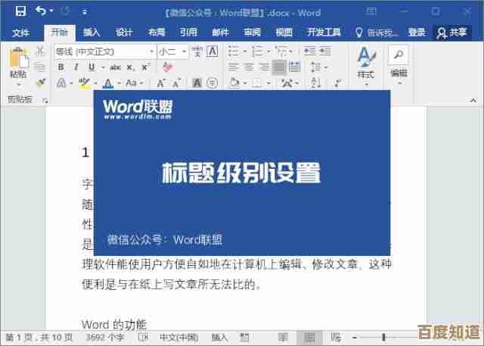The width and height of the screenshot is (484, 346).
Task: Toggle Subscript formatting
Action: click(x=130, y=67)
